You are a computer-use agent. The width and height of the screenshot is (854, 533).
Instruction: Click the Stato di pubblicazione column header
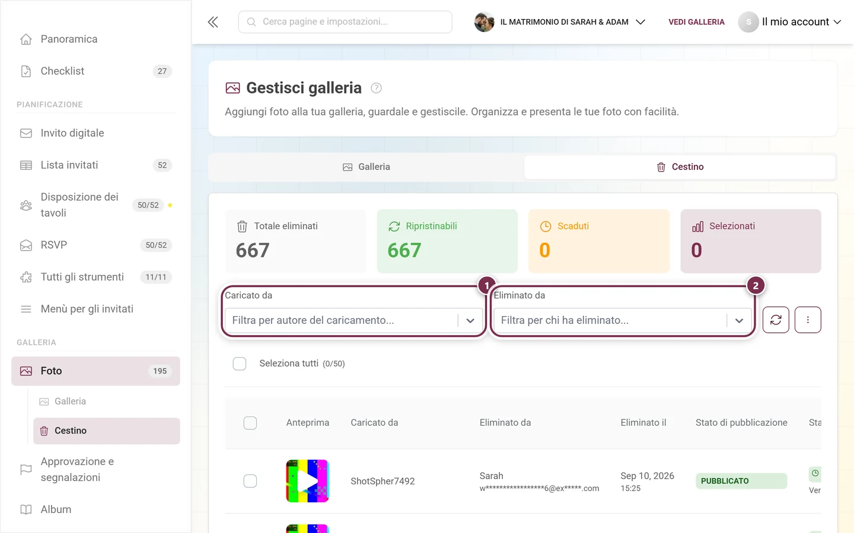pos(741,423)
